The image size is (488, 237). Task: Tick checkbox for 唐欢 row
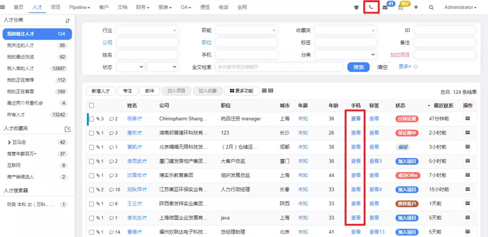91,133
